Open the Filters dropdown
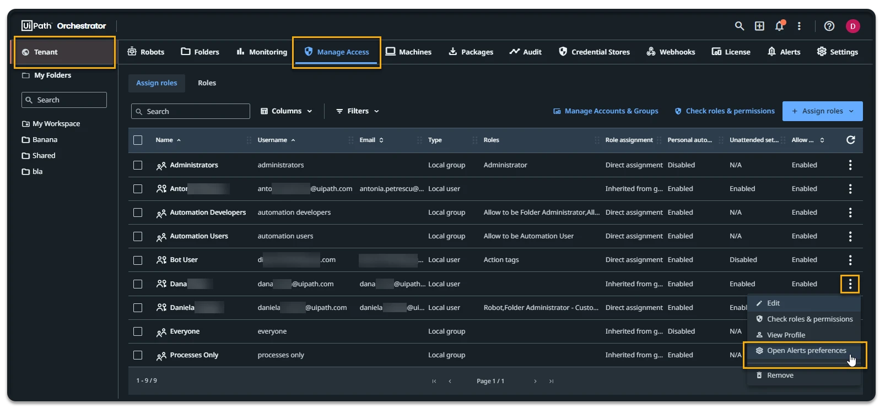The image size is (885, 414). [x=358, y=111]
